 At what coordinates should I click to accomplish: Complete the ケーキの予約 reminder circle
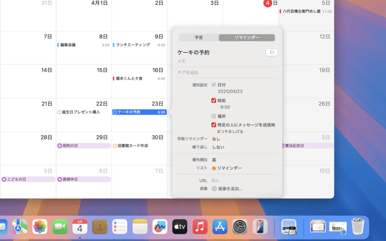click(115, 112)
